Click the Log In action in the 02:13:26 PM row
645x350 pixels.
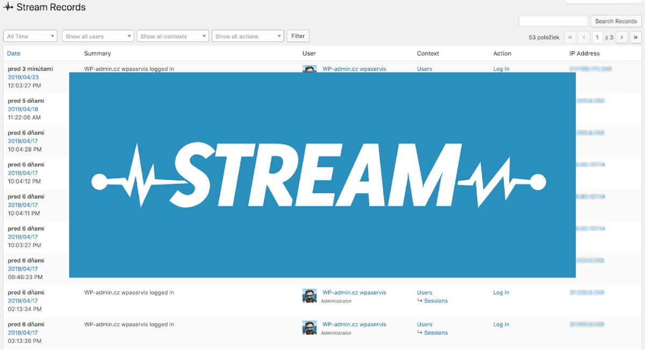point(501,324)
